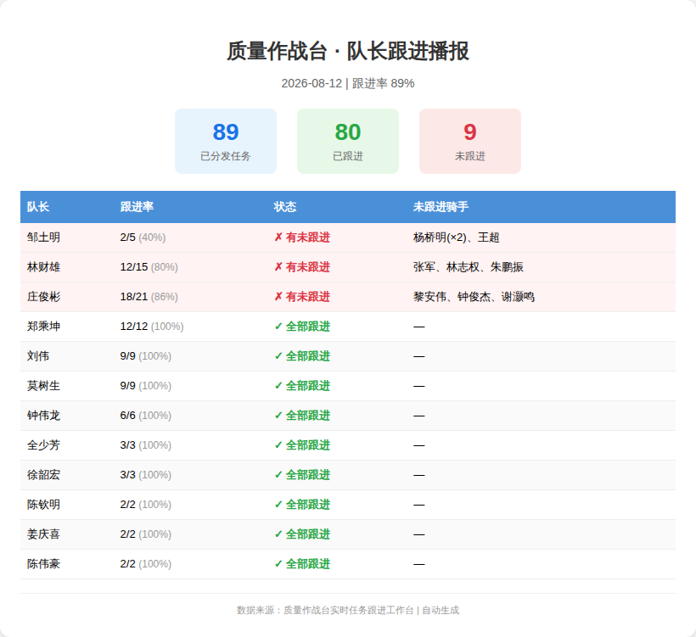The width and height of the screenshot is (696, 637).
Task: Select captain name 莫树生
Action: coord(43,386)
